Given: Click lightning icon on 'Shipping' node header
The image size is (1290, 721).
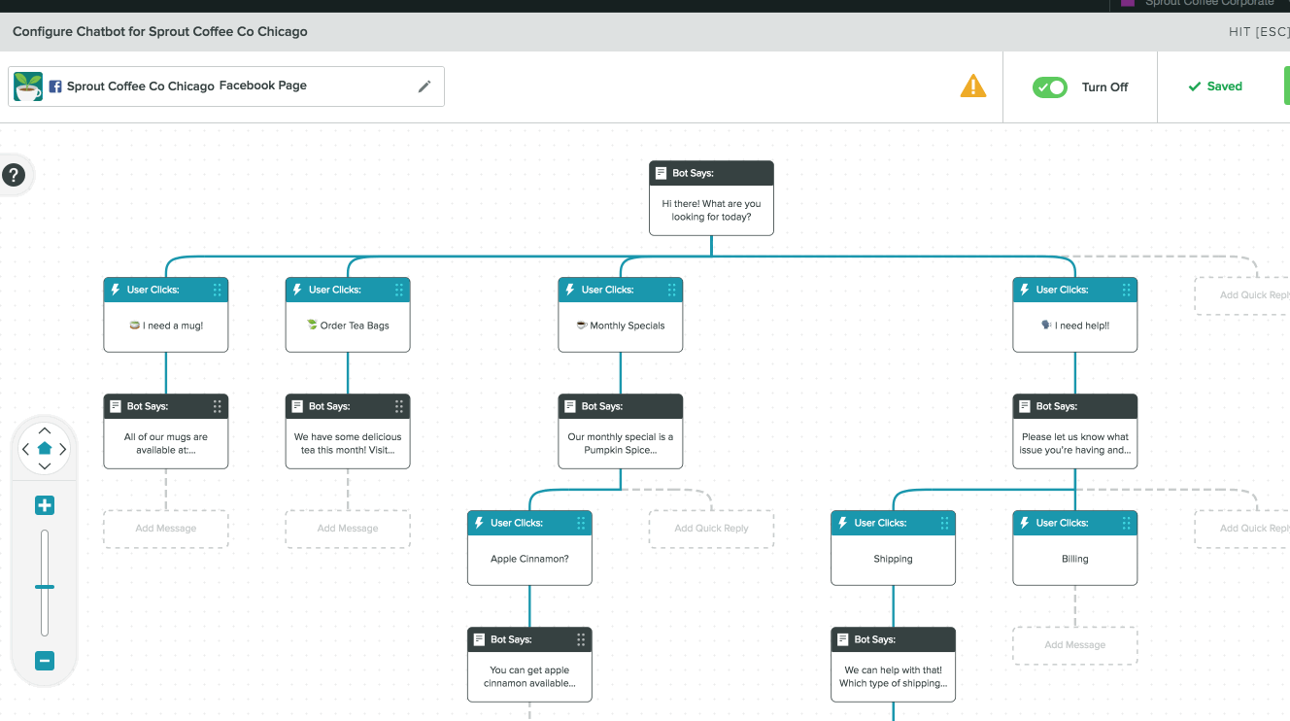Looking at the screenshot, I should (x=843, y=523).
